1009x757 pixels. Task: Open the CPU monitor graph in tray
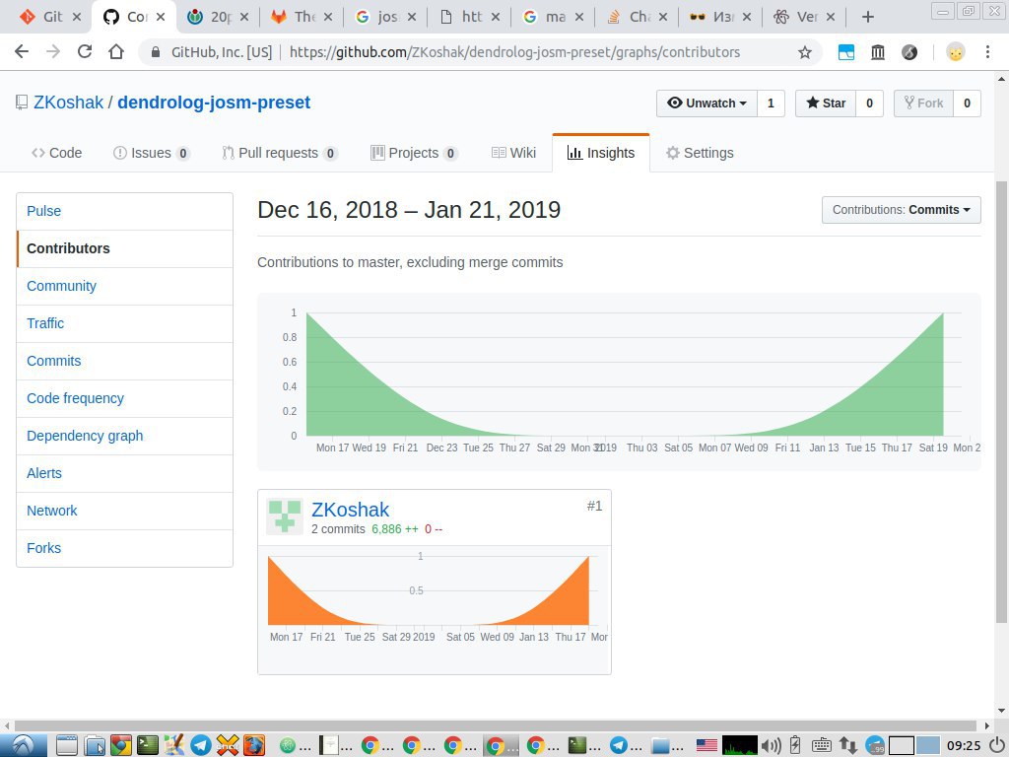pyautogui.click(x=739, y=745)
